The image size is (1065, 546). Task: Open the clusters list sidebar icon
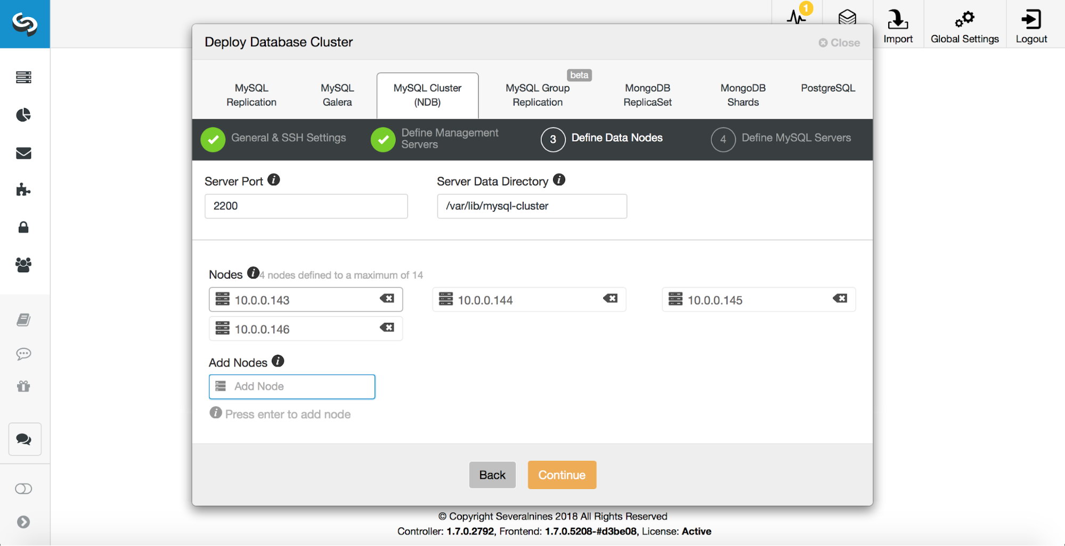pos(23,77)
